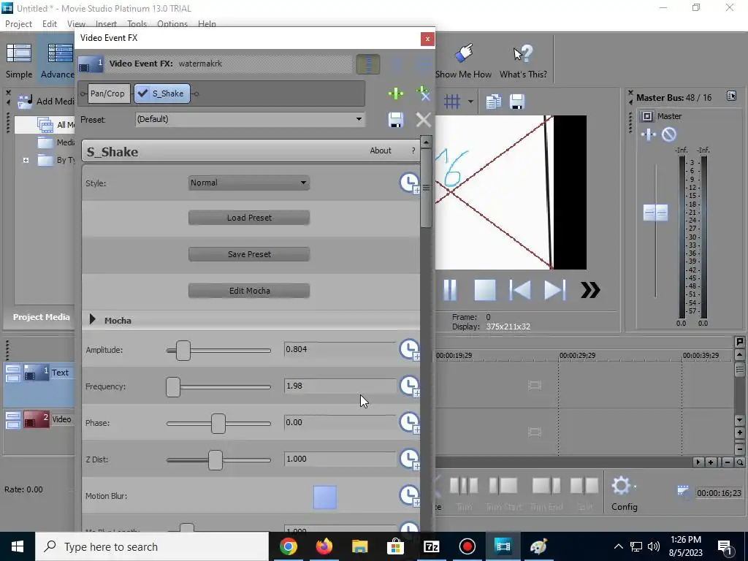Screen dimensions: 748x561
Task: Open Chrome from the taskbar
Action: 288,546
